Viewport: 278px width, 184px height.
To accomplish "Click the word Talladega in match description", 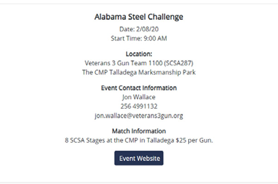I will (160, 140).
